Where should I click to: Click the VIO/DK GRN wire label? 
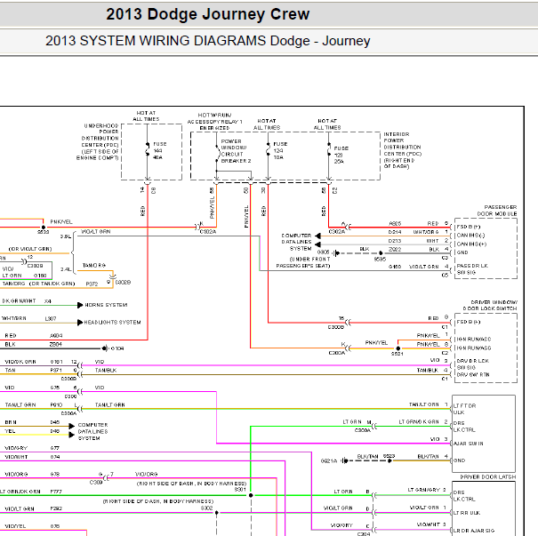click(20, 362)
